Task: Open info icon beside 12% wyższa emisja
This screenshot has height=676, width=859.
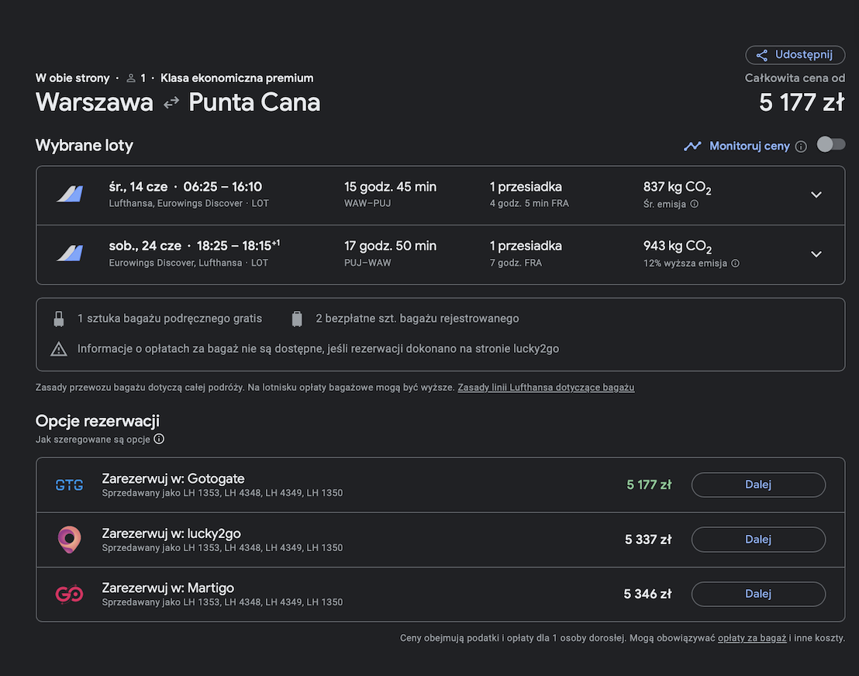Action: pyautogui.click(x=735, y=263)
